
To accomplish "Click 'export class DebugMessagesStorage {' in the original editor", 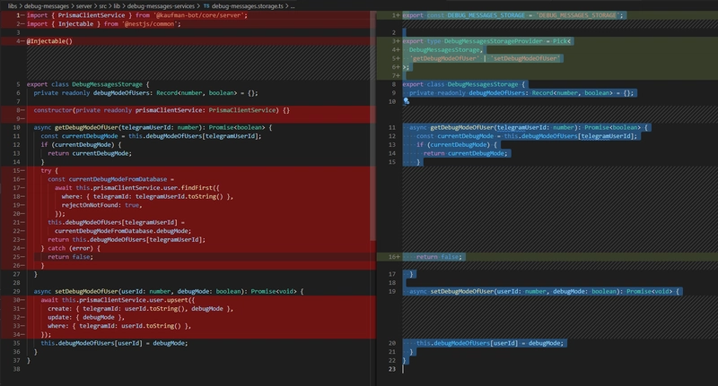I will coord(88,84).
